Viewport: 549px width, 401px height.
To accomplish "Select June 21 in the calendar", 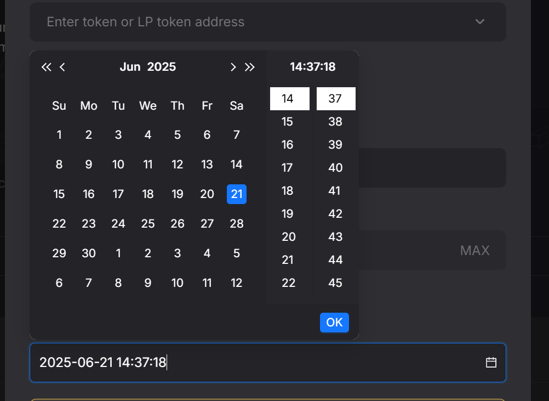I will click(x=237, y=194).
